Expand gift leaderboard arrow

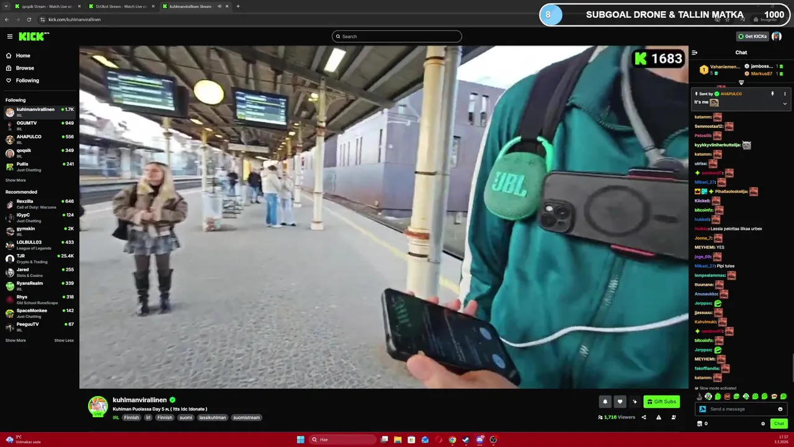click(x=741, y=83)
